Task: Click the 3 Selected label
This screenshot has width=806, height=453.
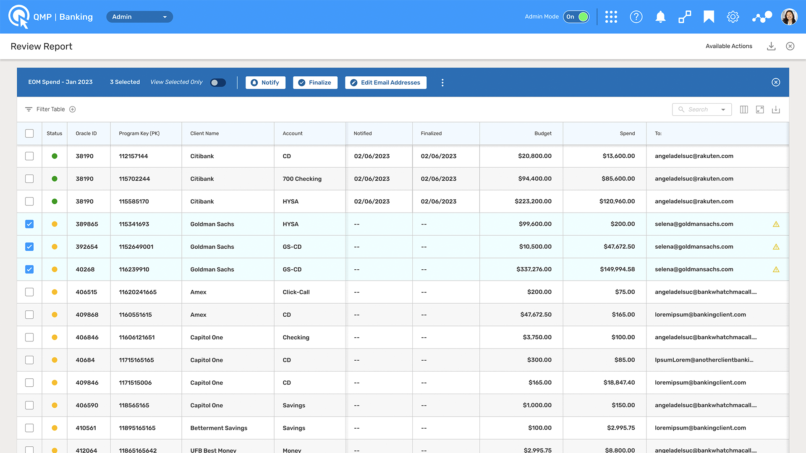Action: [125, 82]
